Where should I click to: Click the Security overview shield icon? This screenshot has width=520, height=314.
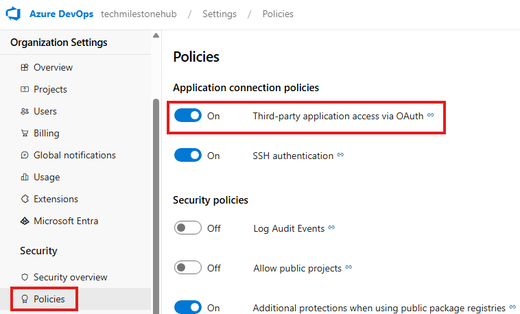click(x=25, y=277)
